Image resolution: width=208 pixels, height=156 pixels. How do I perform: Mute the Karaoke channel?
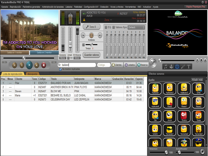63,58
